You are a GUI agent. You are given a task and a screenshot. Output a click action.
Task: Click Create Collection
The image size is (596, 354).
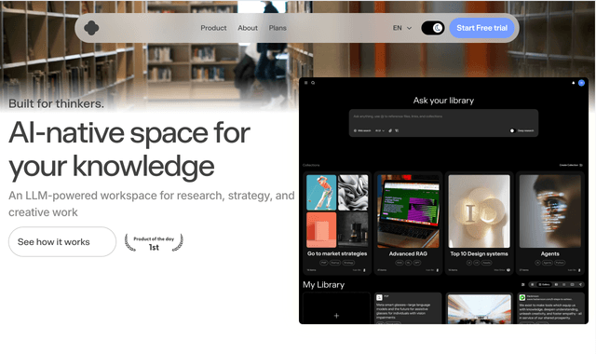point(571,165)
